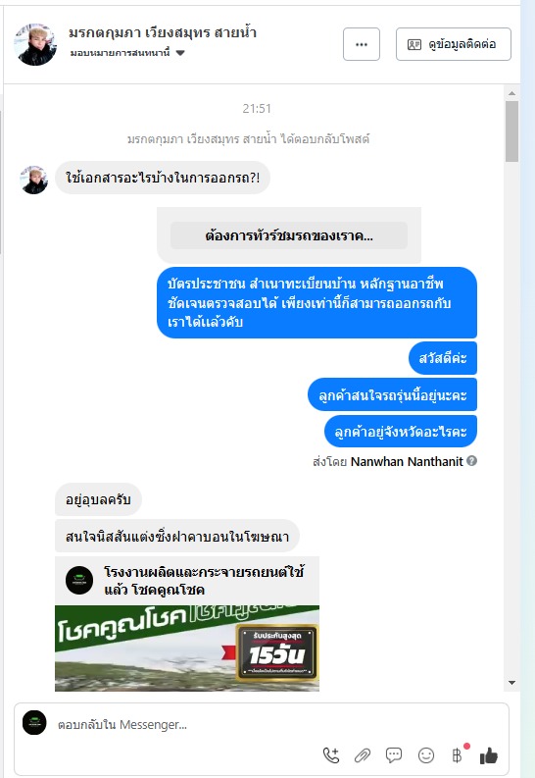Click the help icon beside Nanwhan Nanthanit
This screenshot has height=778, width=535.
tap(472, 461)
